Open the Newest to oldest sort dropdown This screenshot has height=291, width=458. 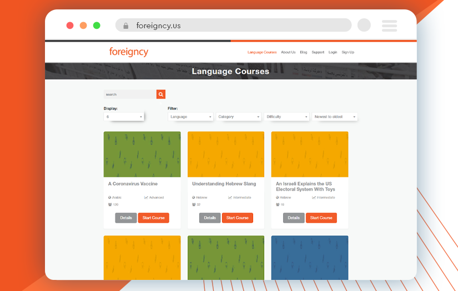pyautogui.click(x=335, y=116)
